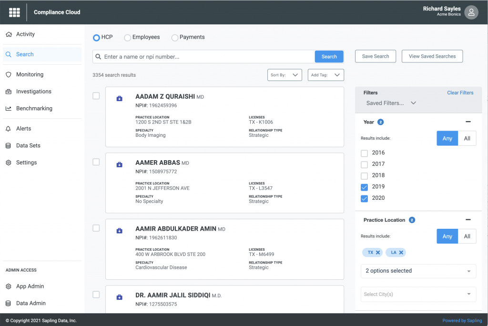Open the Add Tag dropdown
The image size is (488, 326).
325,75
